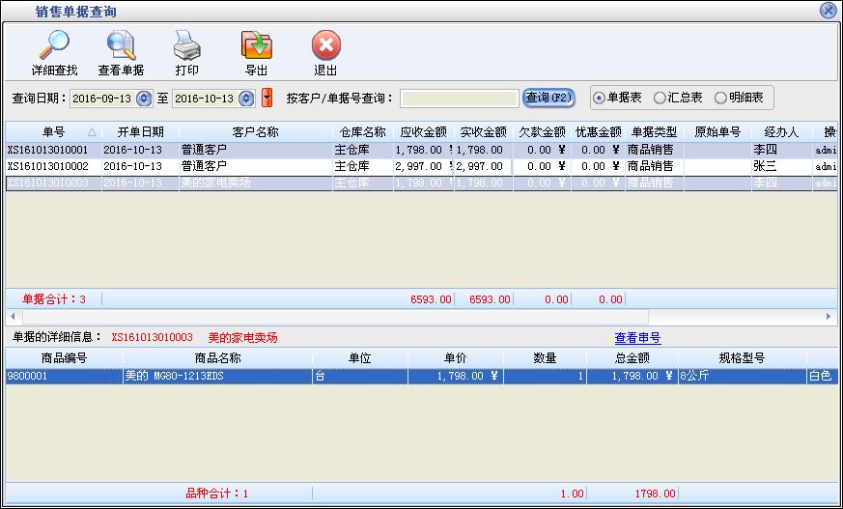Viewport: 843px width, 509px height.
Task: Open the 查看串号 link
Action: (637, 338)
